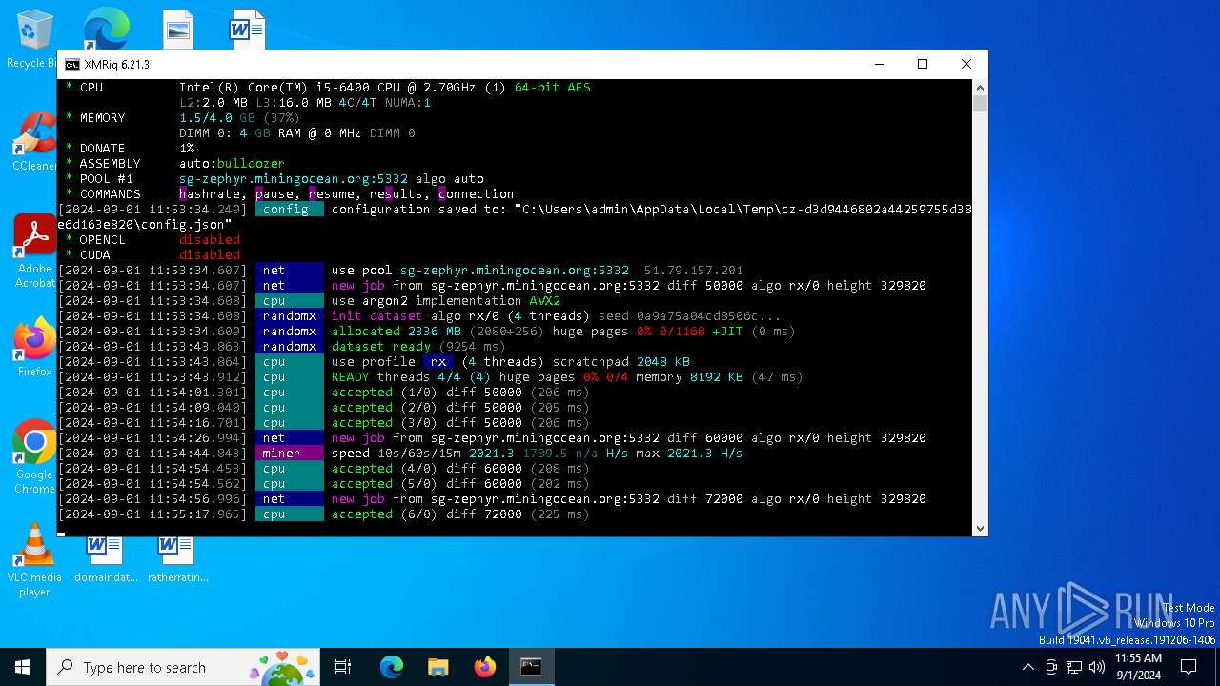Open the CCleaner desktop shortcut
Image resolution: width=1220 pixels, height=686 pixels.
(34, 143)
